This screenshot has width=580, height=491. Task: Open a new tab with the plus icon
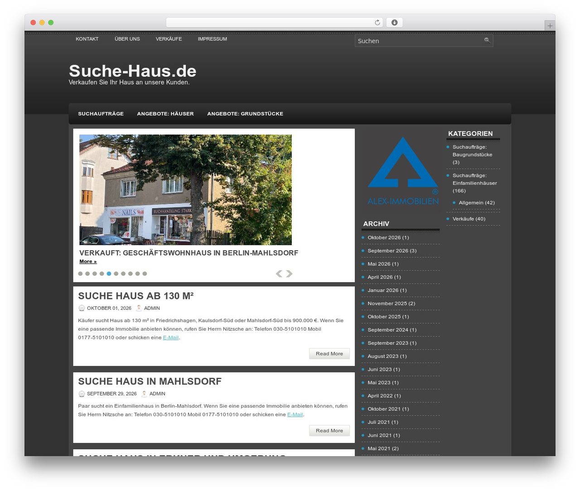(550, 26)
